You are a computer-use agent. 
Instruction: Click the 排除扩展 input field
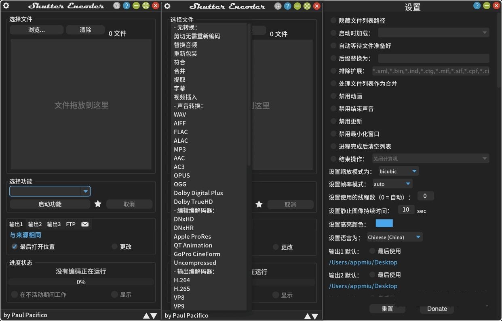430,71
